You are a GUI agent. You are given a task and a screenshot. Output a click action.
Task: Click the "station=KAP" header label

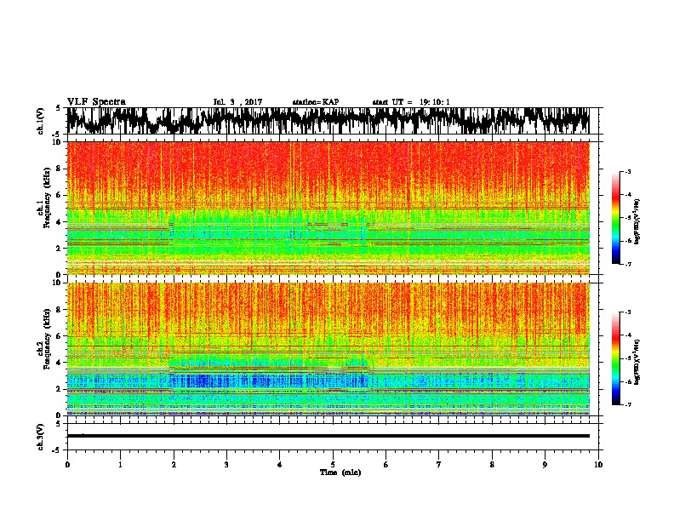tap(316, 102)
